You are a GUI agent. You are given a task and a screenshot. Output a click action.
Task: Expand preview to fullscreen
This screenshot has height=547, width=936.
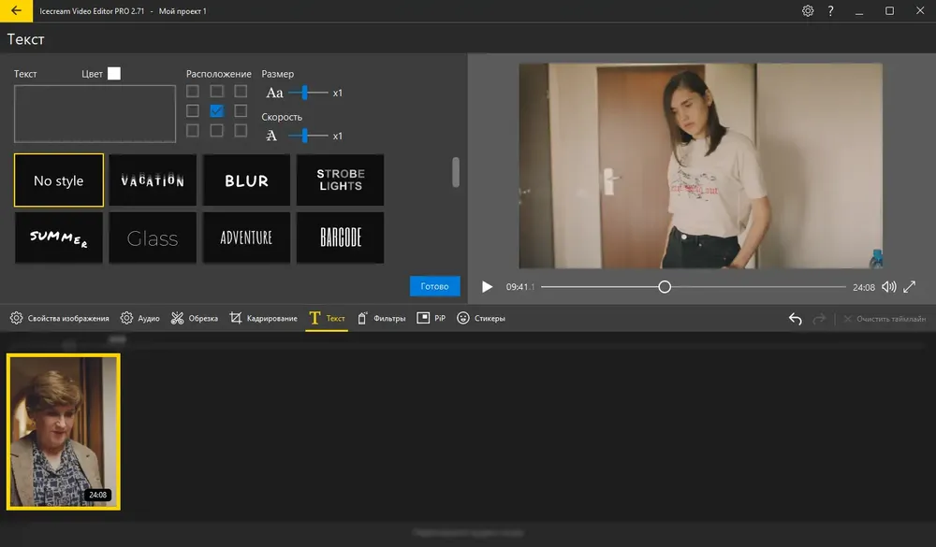[909, 287]
